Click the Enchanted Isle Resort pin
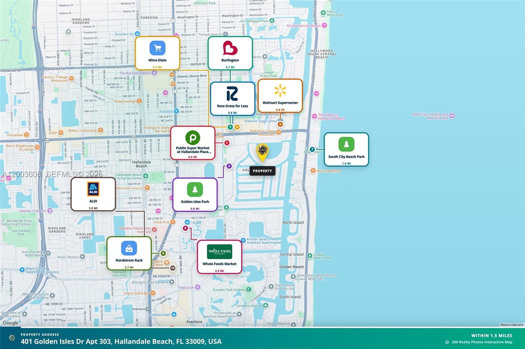Viewport: 525px width, 349px height. point(324,25)
